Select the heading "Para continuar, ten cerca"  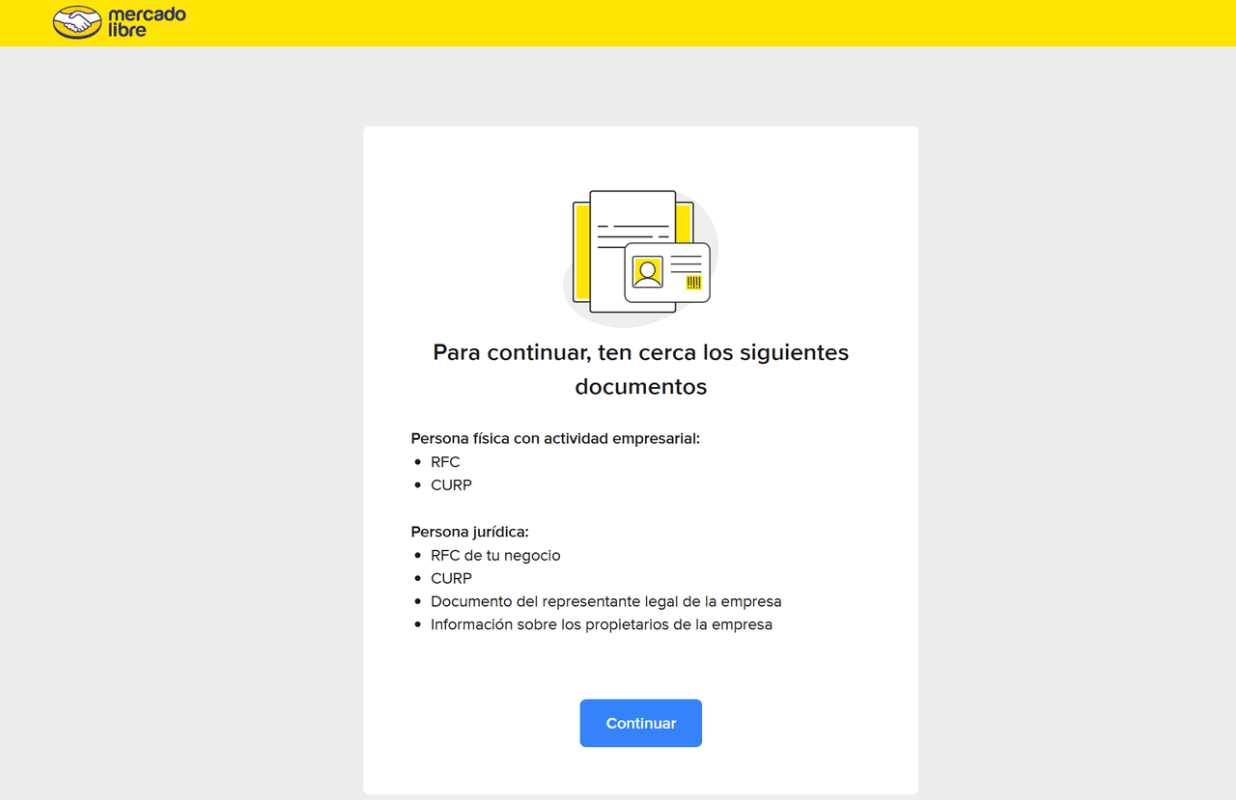[x=640, y=352]
